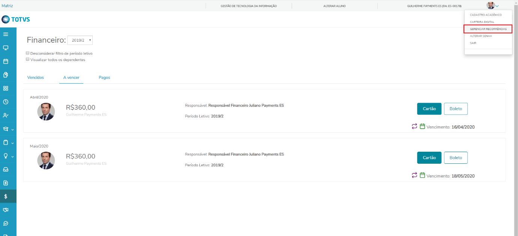
Task: Click the 'Financeiro:' page heading
Action: [46, 40]
